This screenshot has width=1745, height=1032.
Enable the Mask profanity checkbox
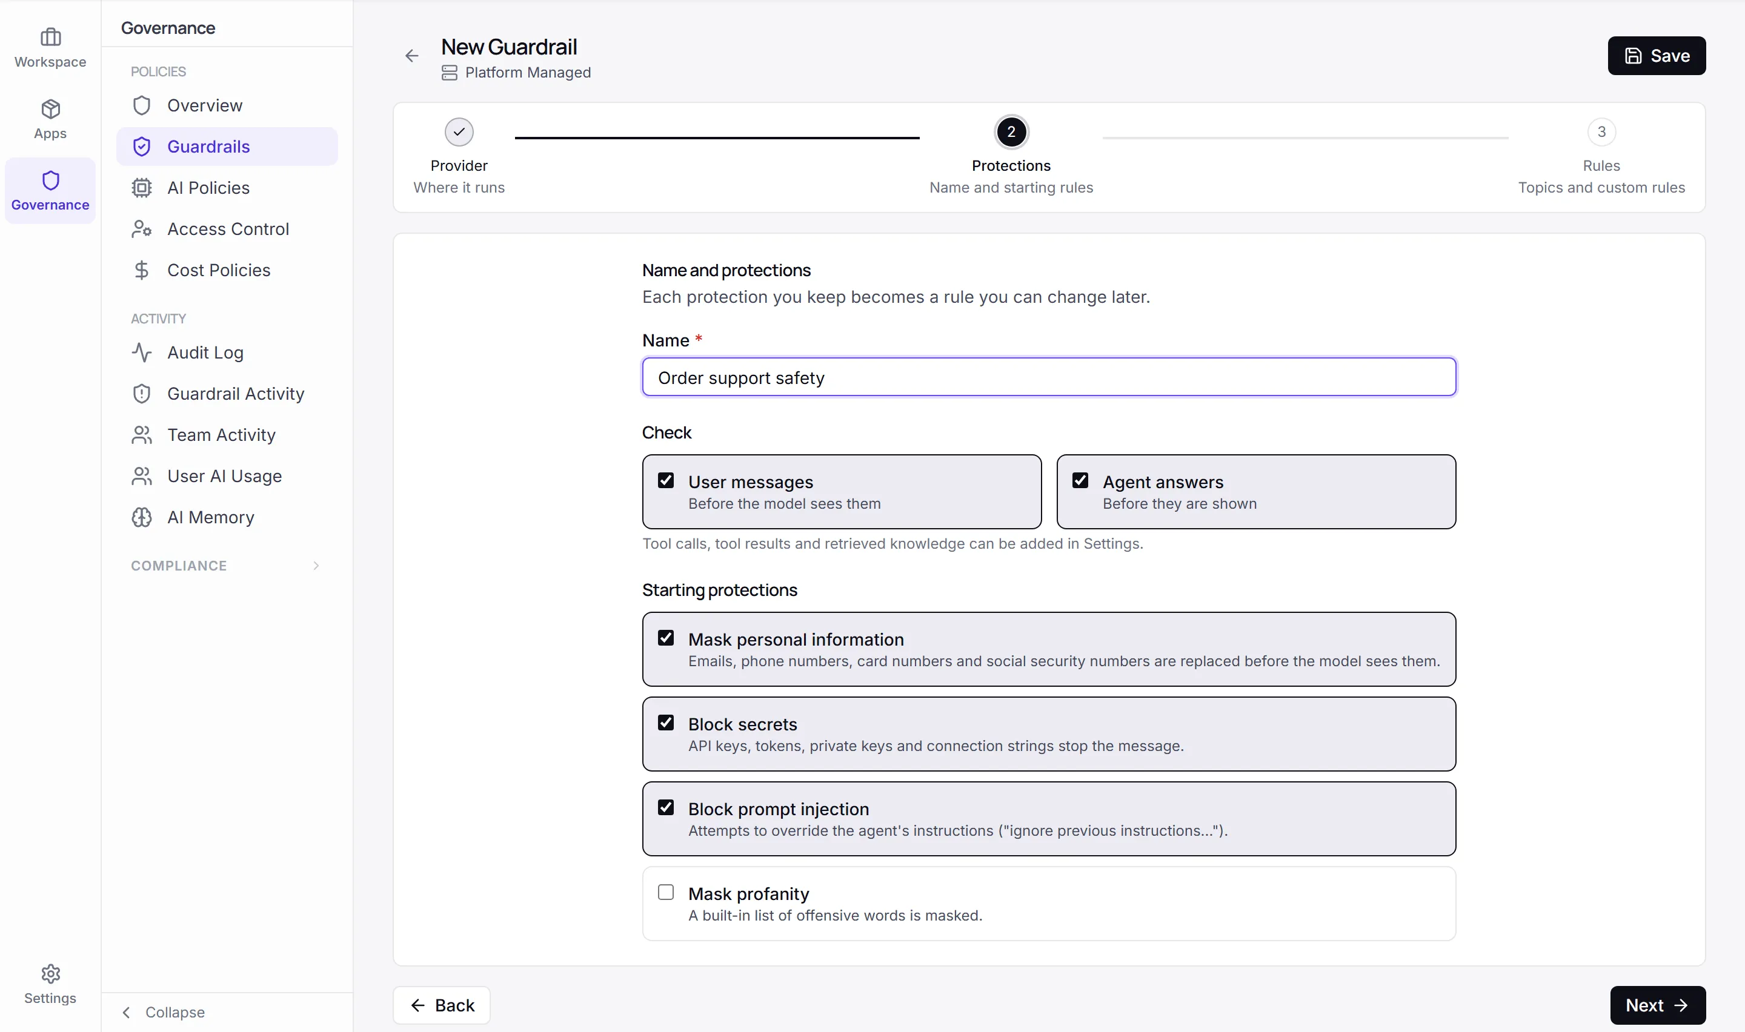pyautogui.click(x=666, y=892)
